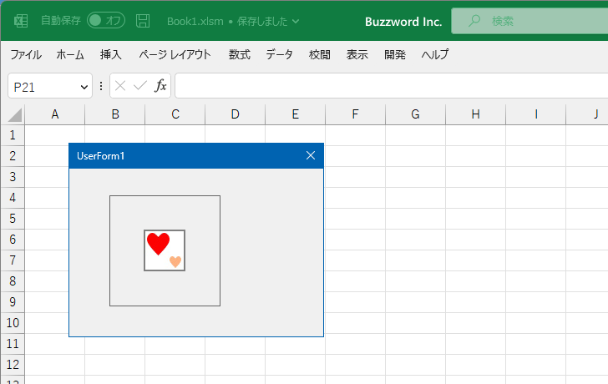Click the formula bar confirm checkmark icon
608x384 pixels.
click(x=140, y=86)
